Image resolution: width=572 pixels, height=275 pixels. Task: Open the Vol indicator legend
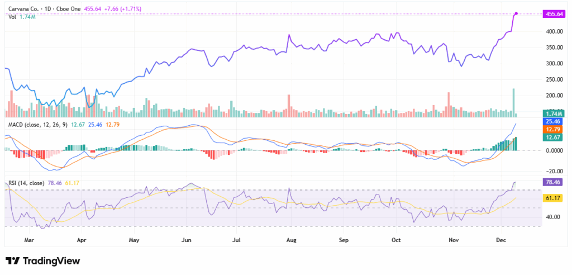point(12,17)
